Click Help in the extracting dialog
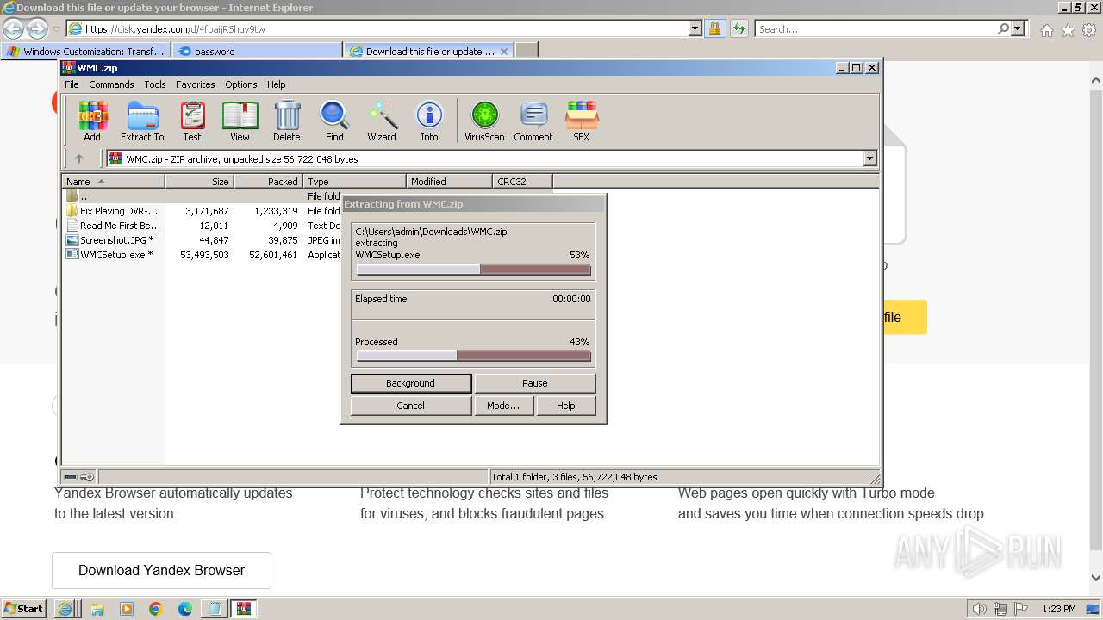 coord(565,406)
